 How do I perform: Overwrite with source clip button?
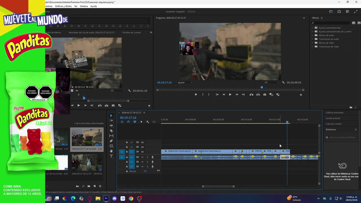[106, 105]
